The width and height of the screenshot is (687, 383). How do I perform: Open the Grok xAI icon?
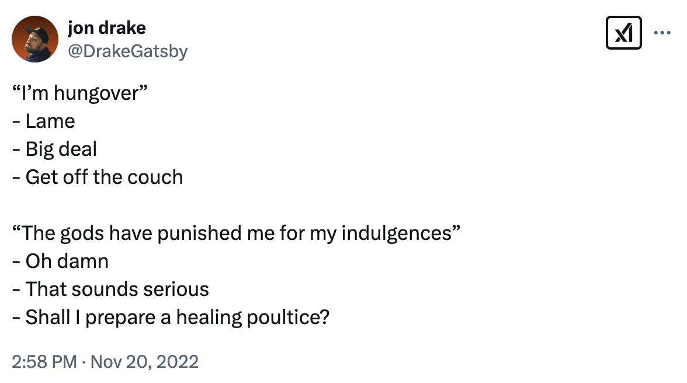623,33
